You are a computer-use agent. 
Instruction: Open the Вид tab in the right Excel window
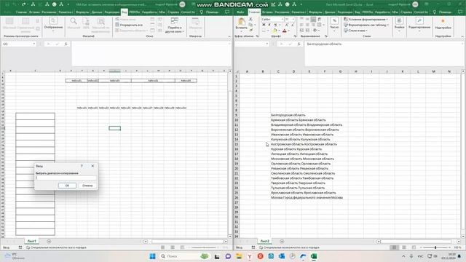pyautogui.click(x=358, y=12)
